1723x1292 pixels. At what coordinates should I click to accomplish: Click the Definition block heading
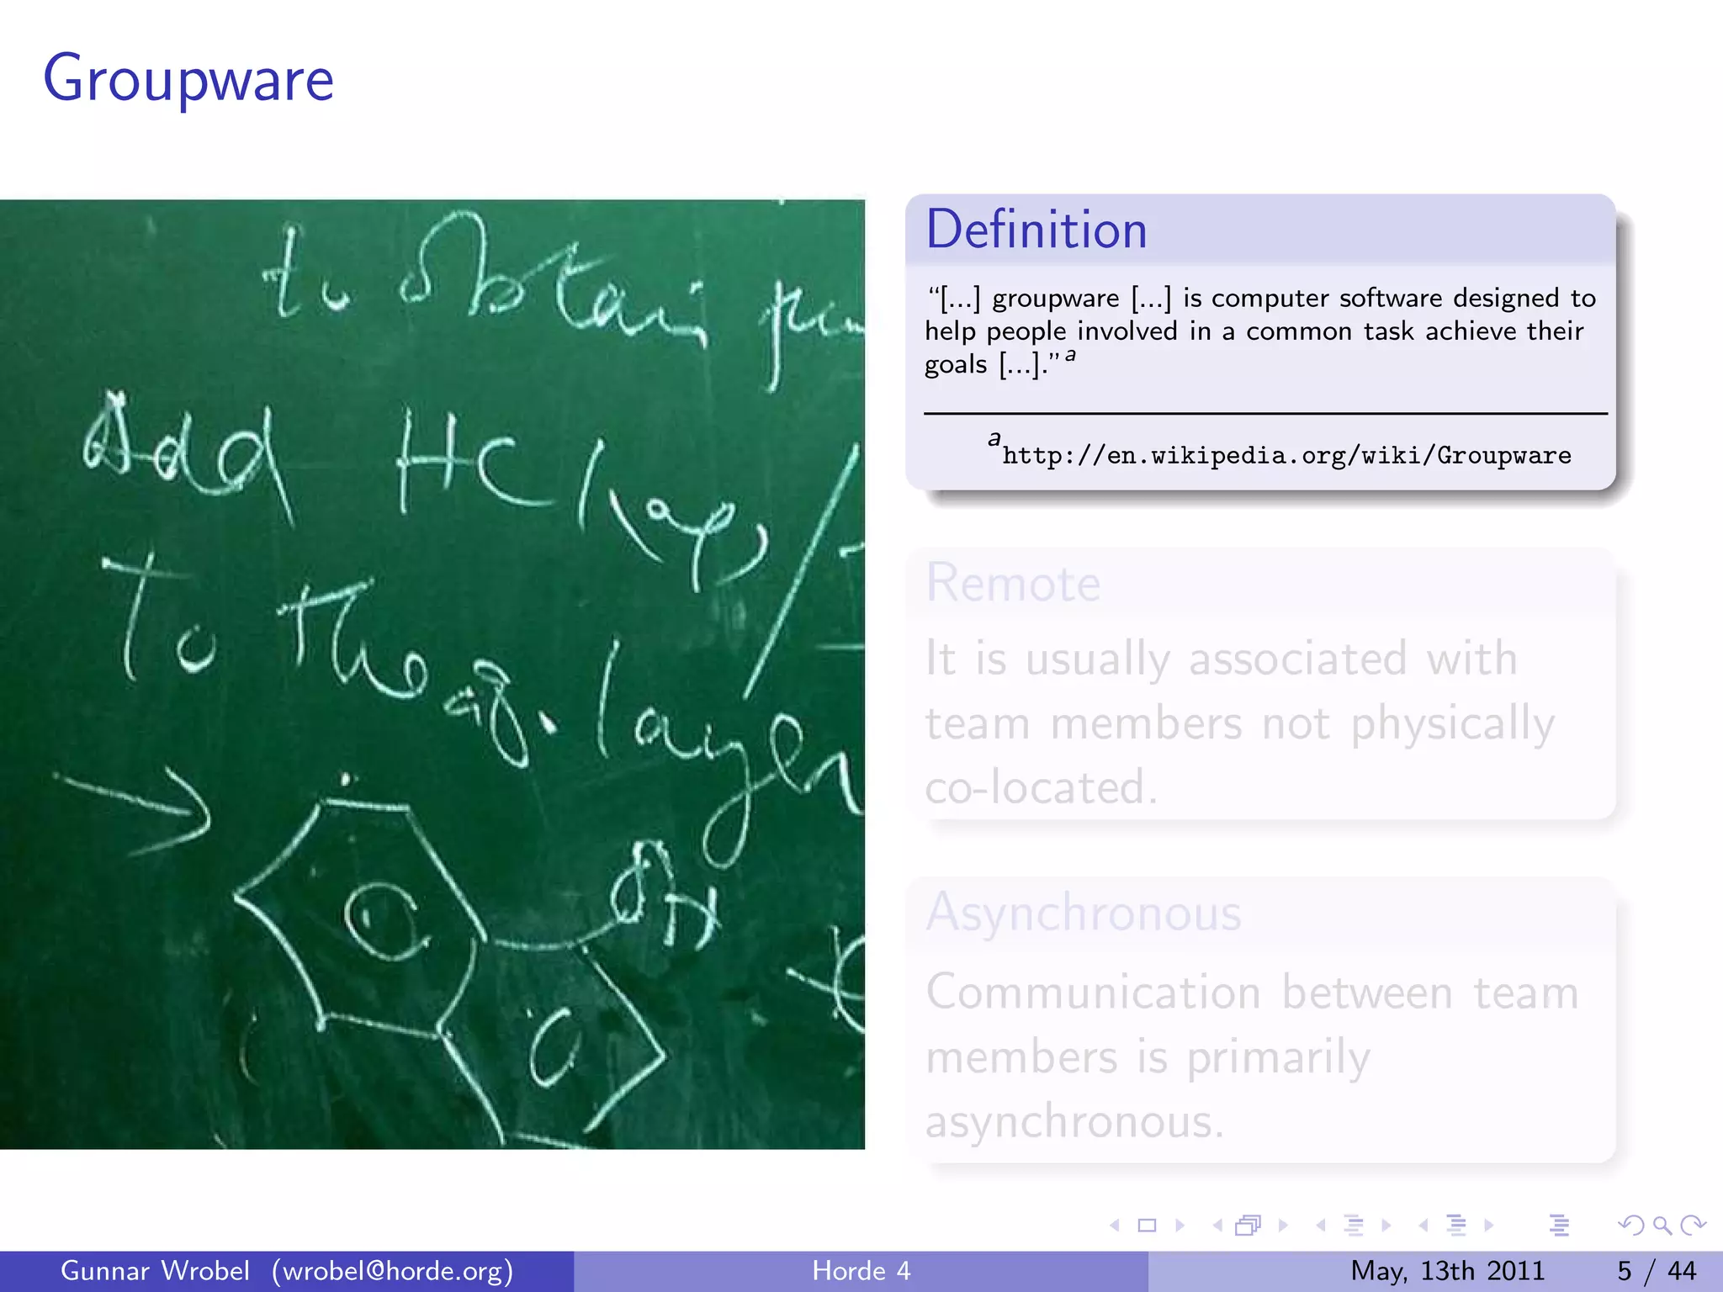pos(1036,230)
